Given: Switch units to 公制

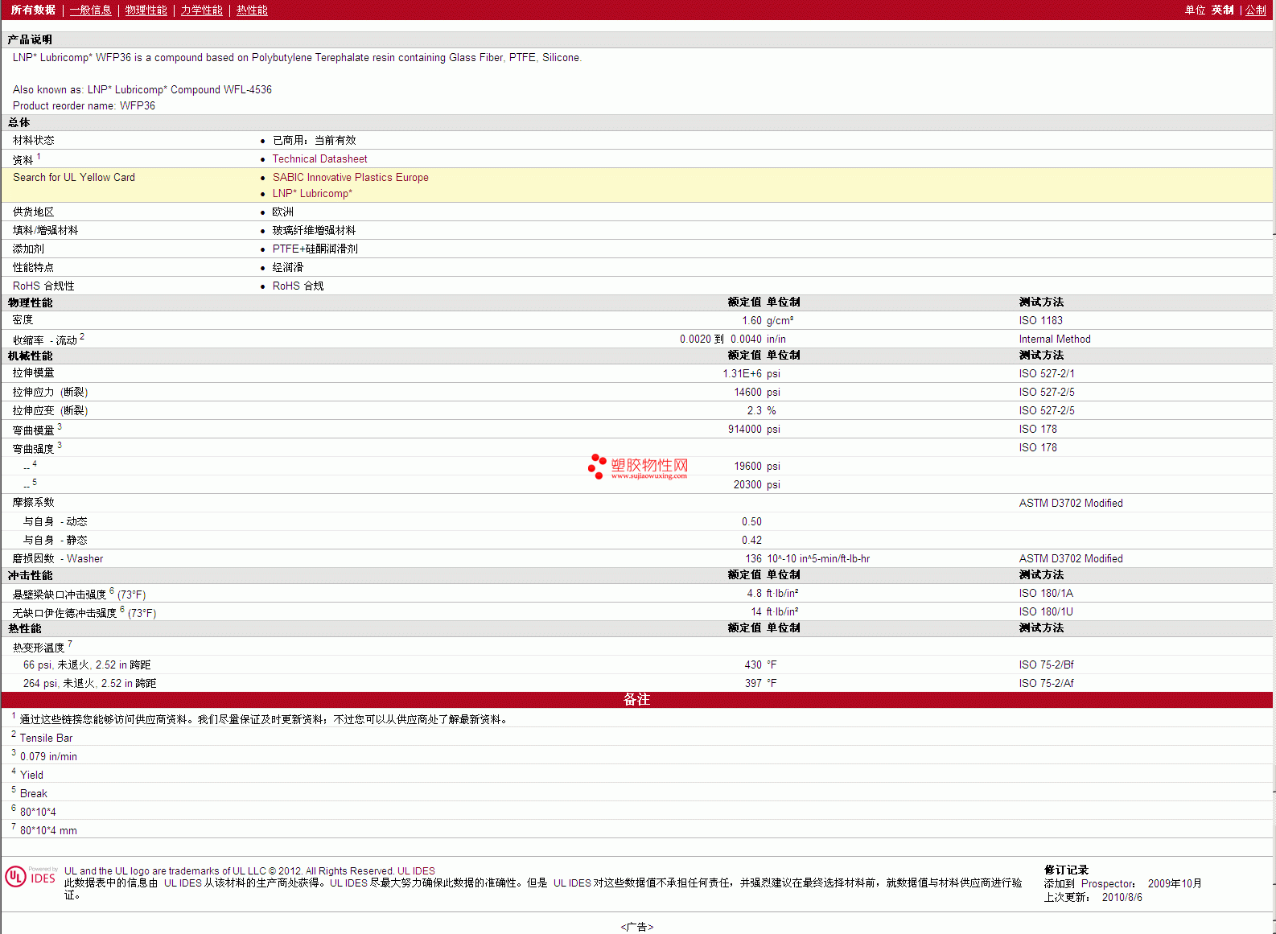Looking at the screenshot, I should pos(1255,10).
